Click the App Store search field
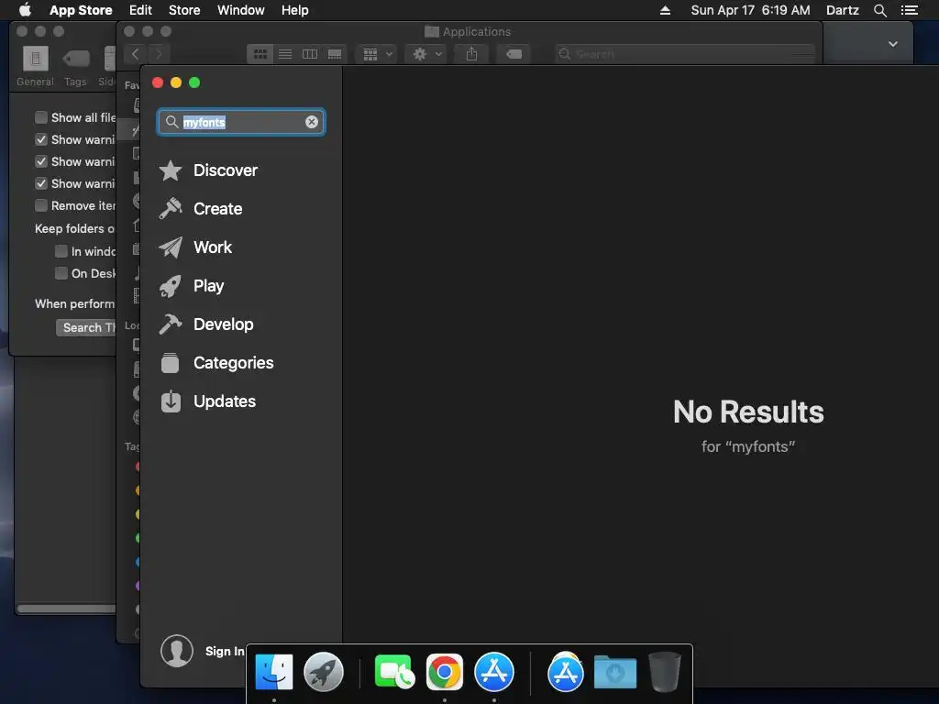939x704 pixels. [x=241, y=122]
